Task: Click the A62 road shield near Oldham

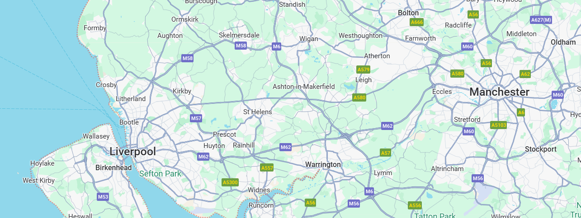Action: point(525,74)
